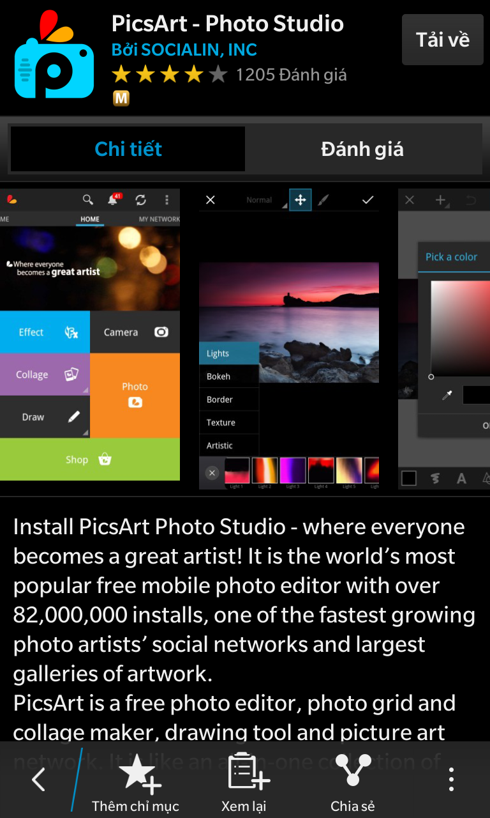Switch to the Đánh giá tab
Image resolution: width=490 pixels, height=818 pixels.
(362, 149)
